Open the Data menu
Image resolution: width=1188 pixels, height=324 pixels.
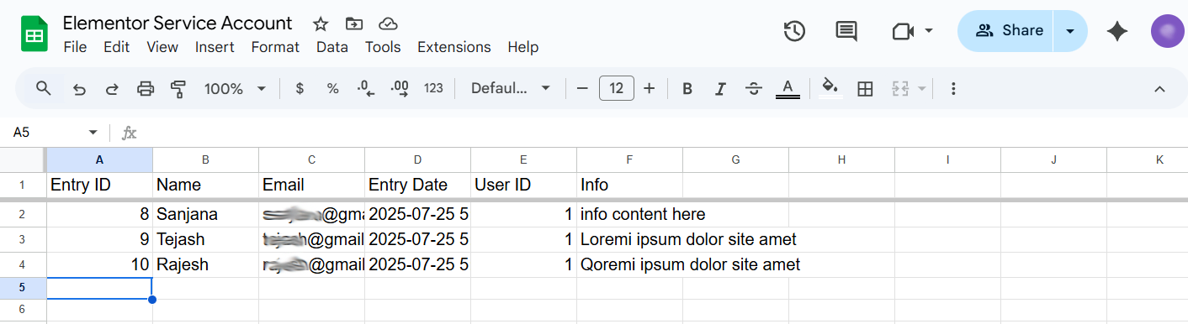(x=332, y=47)
